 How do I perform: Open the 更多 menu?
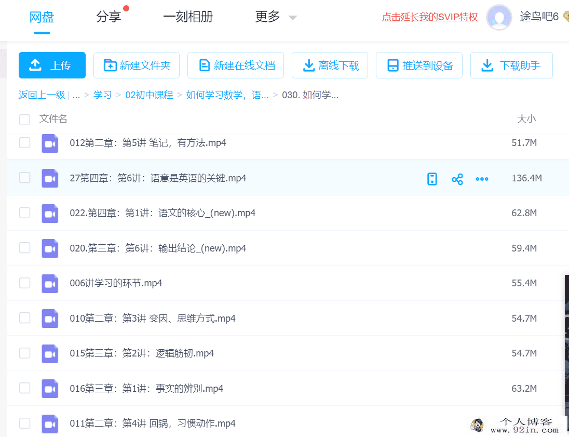coord(268,17)
